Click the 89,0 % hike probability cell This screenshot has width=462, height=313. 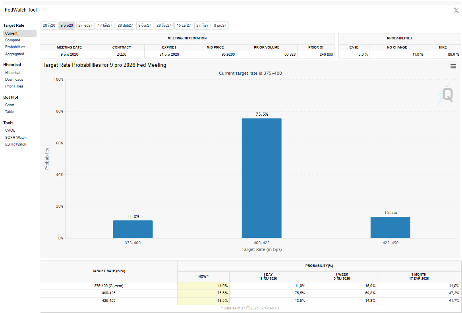pos(442,54)
